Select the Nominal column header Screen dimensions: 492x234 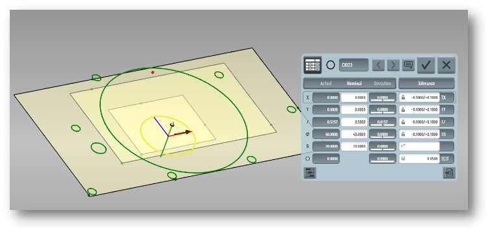(x=354, y=84)
